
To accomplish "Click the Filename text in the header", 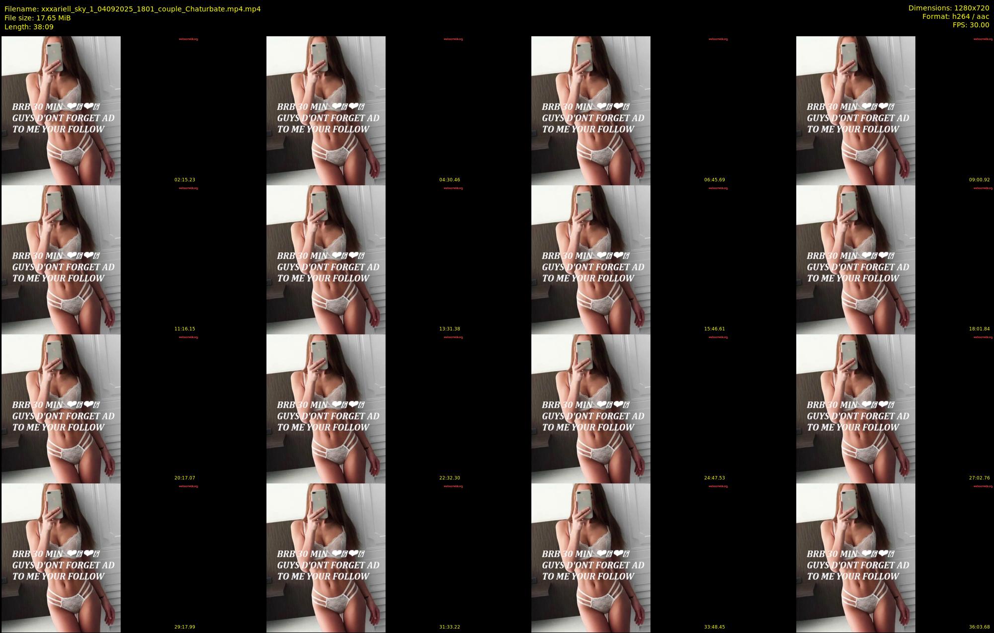I will click(132, 9).
